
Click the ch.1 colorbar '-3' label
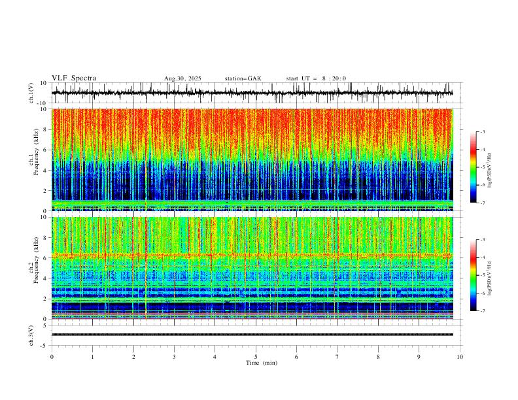(x=482, y=131)
